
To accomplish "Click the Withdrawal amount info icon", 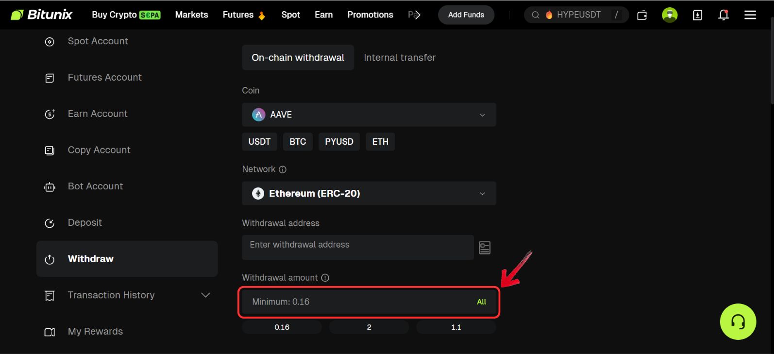I will click(x=325, y=278).
